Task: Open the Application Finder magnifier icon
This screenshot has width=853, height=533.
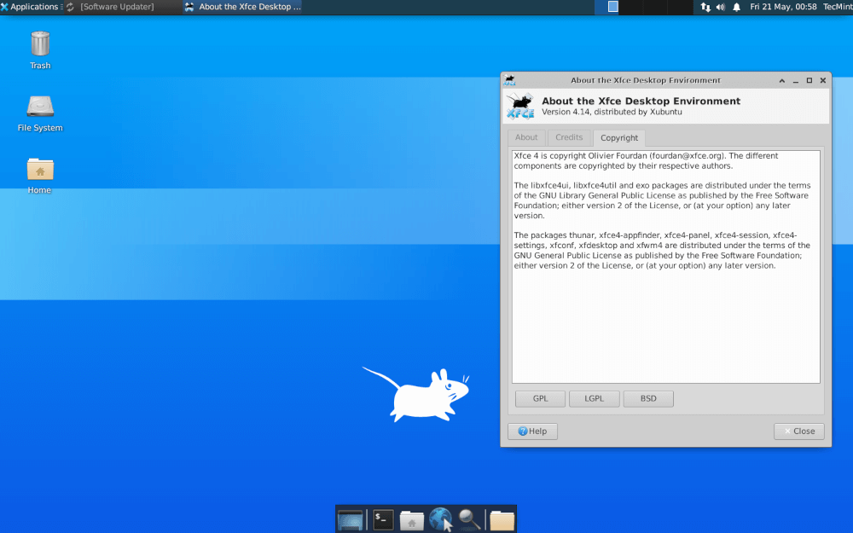Action: pos(469,519)
